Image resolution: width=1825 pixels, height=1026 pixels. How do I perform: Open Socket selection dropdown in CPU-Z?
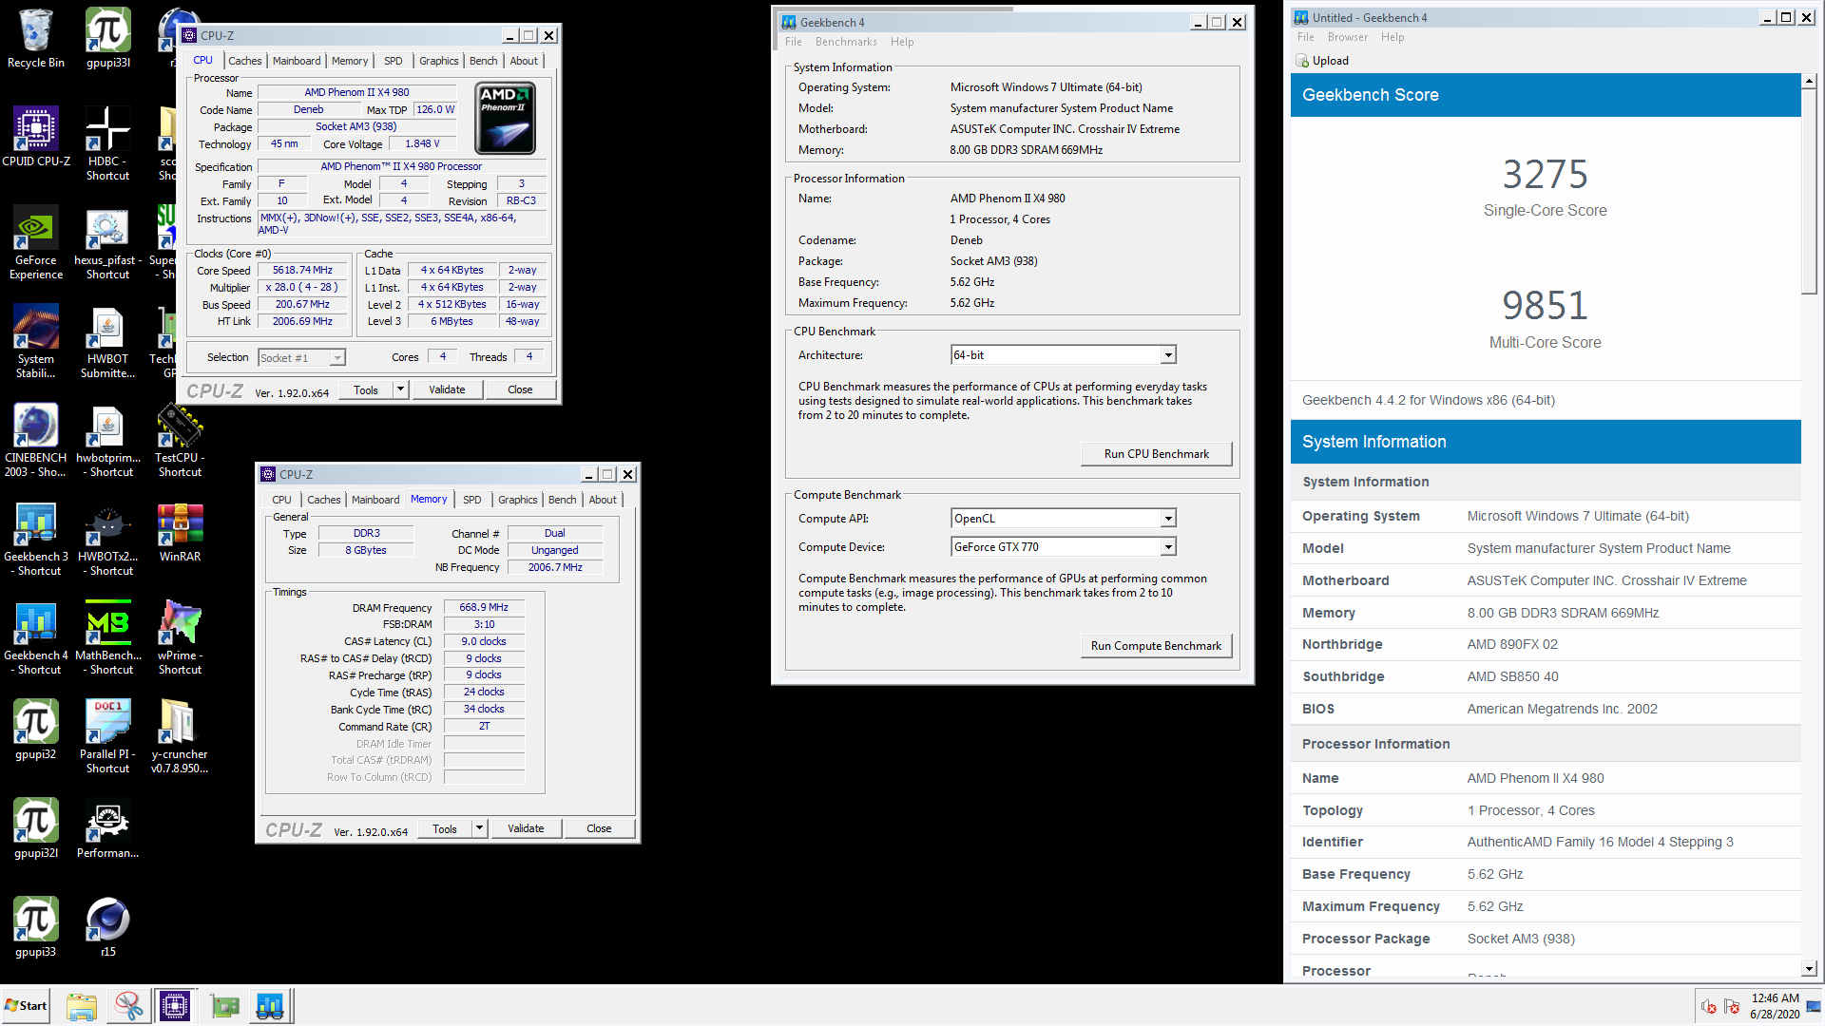pos(302,358)
